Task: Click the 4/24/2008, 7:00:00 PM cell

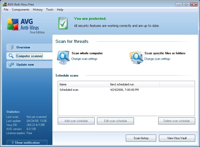Action: click(124, 90)
